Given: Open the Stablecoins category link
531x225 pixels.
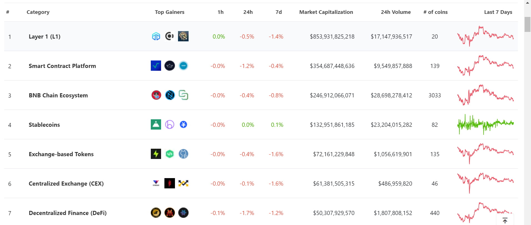Looking at the screenshot, I should (44, 125).
